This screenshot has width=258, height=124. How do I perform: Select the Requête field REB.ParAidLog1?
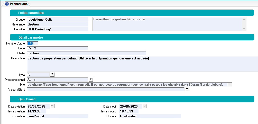pos(57,29)
